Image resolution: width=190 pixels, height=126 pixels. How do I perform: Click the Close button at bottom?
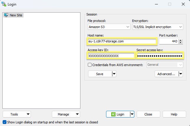[x=148, y=114]
